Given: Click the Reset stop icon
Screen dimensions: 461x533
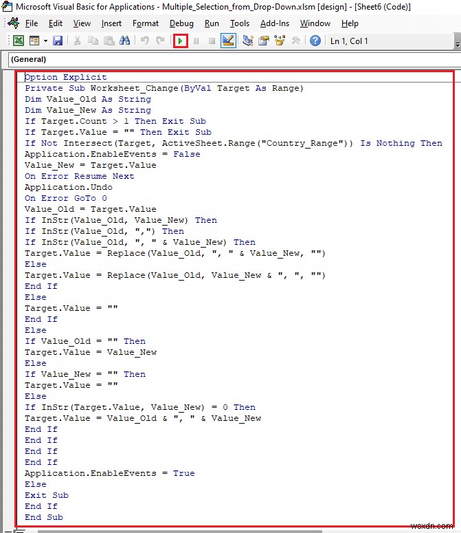Looking at the screenshot, I should pos(212,41).
